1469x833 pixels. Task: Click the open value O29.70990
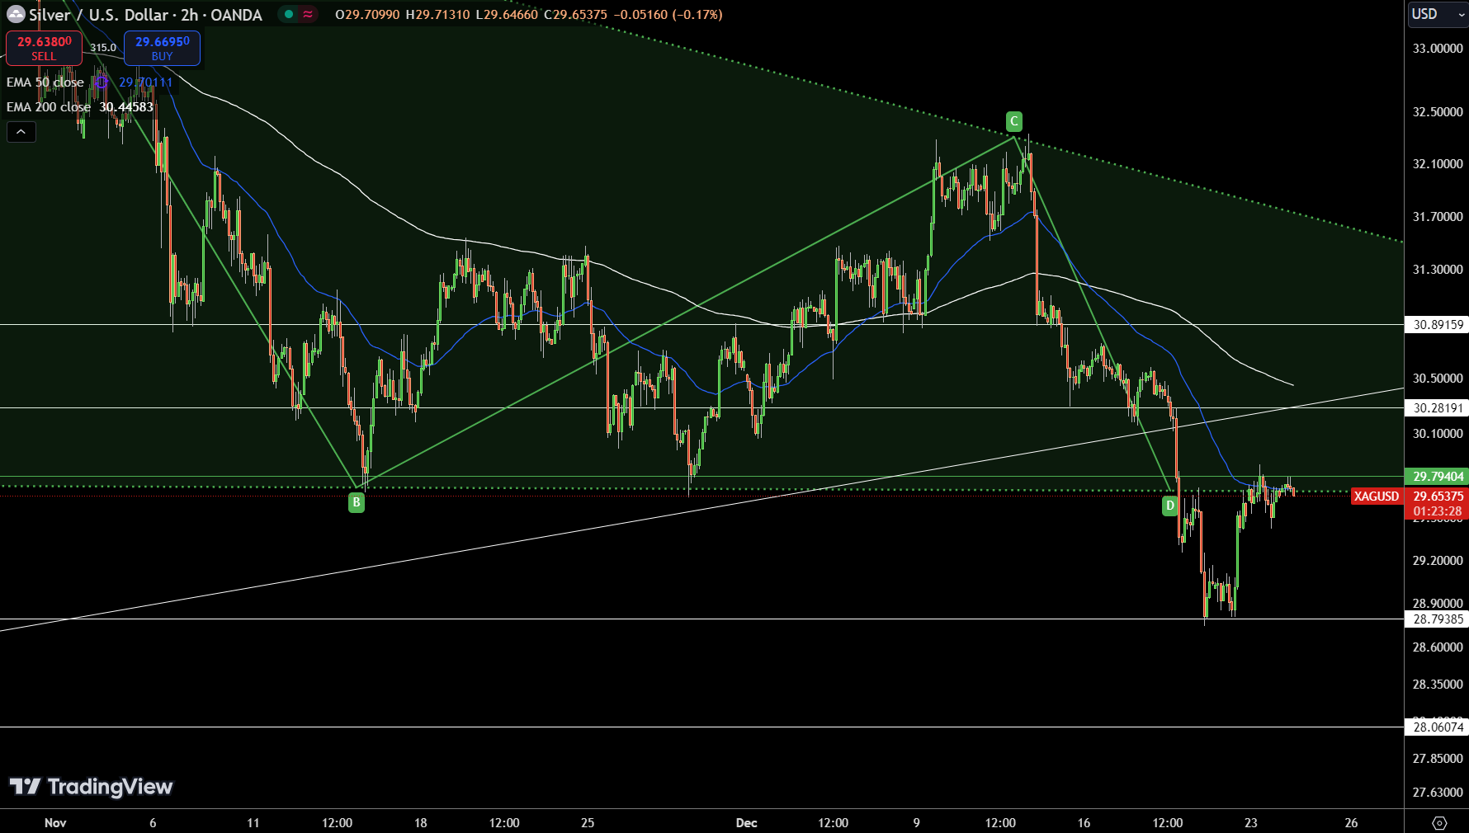click(367, 15)
